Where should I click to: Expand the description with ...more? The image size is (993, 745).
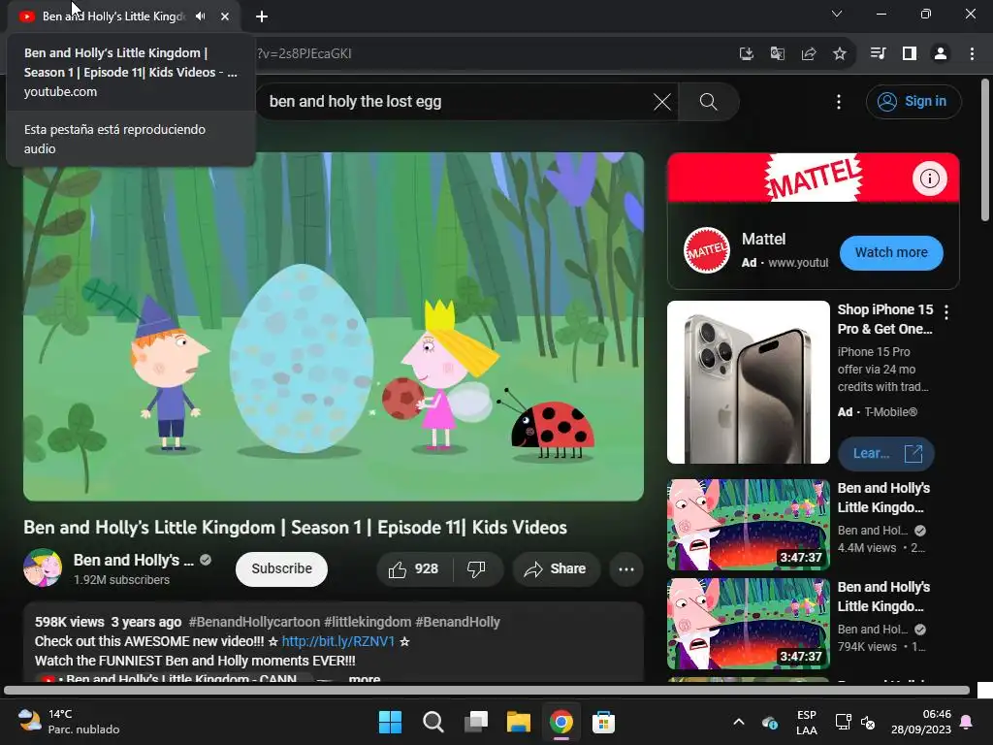click(x=365, y=678)
